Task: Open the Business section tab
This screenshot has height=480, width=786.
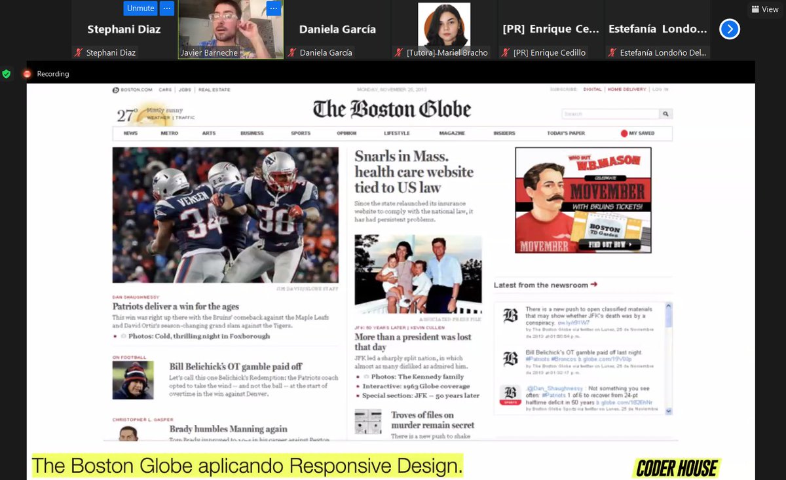Action: tap(252, 133)
